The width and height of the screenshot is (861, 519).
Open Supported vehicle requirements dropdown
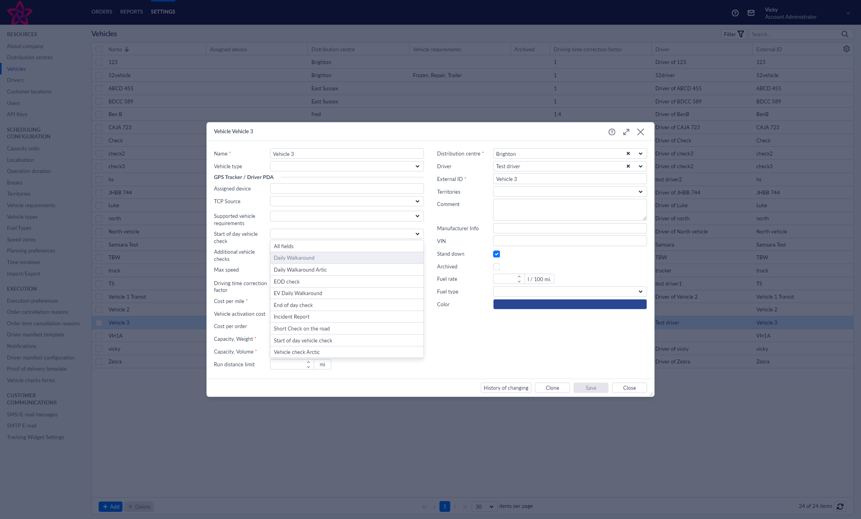[x=346, y=216]
